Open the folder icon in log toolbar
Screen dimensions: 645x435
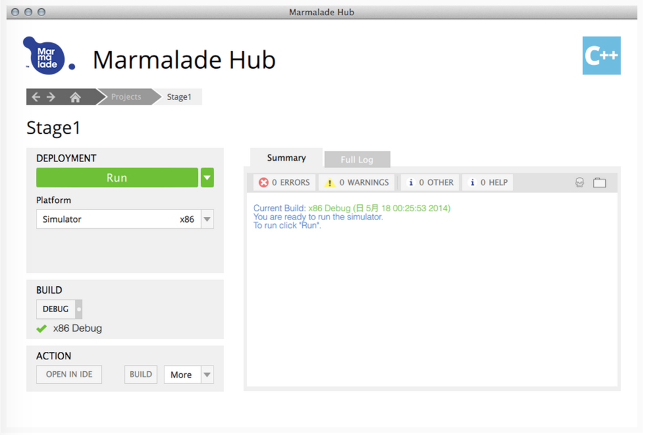pos(600,182)
